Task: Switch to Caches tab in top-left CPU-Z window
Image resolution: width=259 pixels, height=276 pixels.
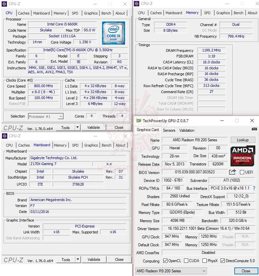Action: [x=23, y=13]
